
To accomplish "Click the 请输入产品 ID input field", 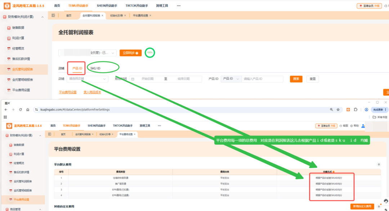I will 262,79.
